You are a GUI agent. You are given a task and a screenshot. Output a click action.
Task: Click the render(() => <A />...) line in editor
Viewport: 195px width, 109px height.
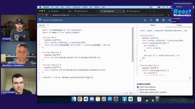68,78
